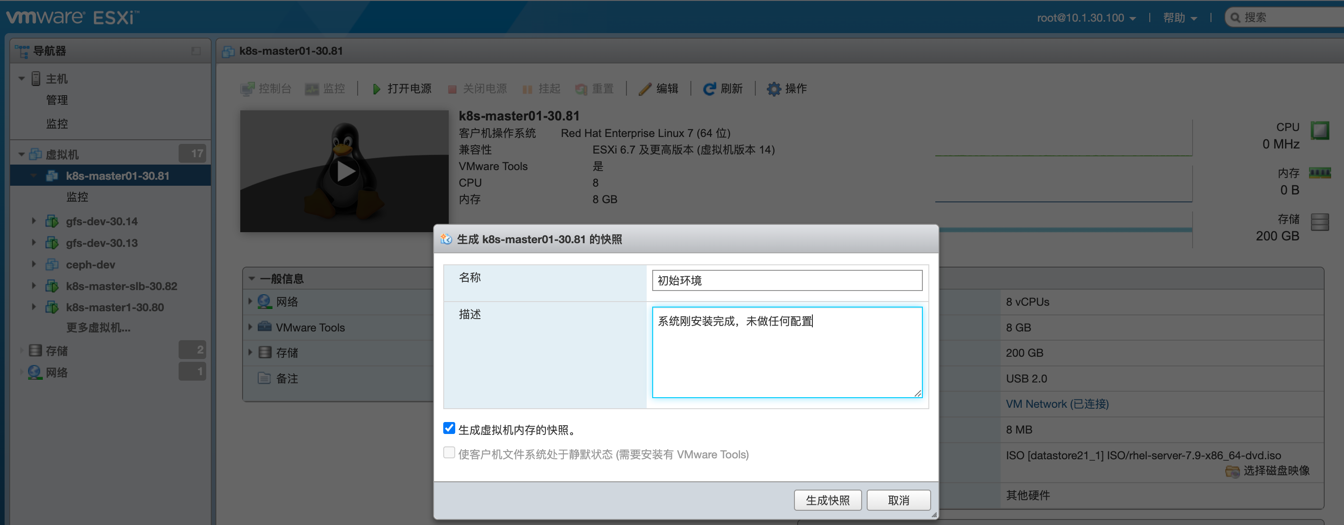The height and width of the screenshot is (525, 1344).
Task: Click the 操作 actions label
Action: (796, 89)
